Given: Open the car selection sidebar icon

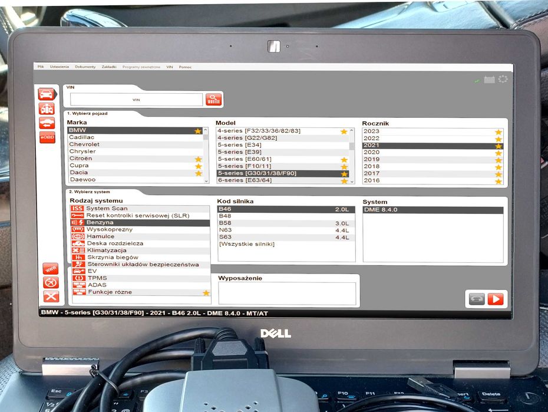Looking at the screenshot, I should click(x=47, y=94).
